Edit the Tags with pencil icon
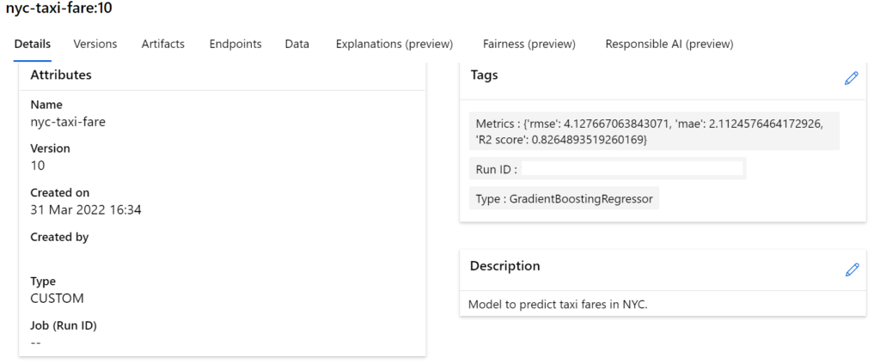This screenshot has width=880, height=363. (x=851, y=78)
